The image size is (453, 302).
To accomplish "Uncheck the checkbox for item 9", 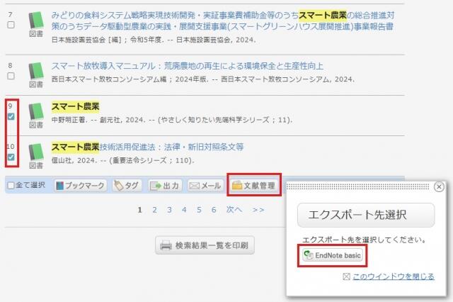I will (x=11, y=116).
